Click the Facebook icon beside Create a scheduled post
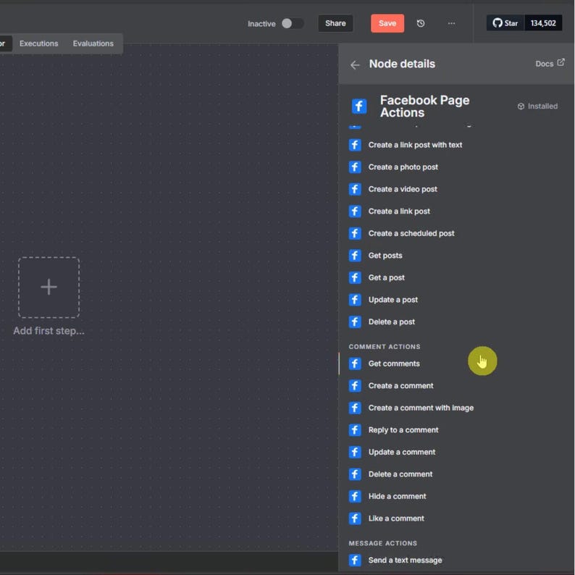This screenshot has height=575, width=575. click(x=355, y=233)
